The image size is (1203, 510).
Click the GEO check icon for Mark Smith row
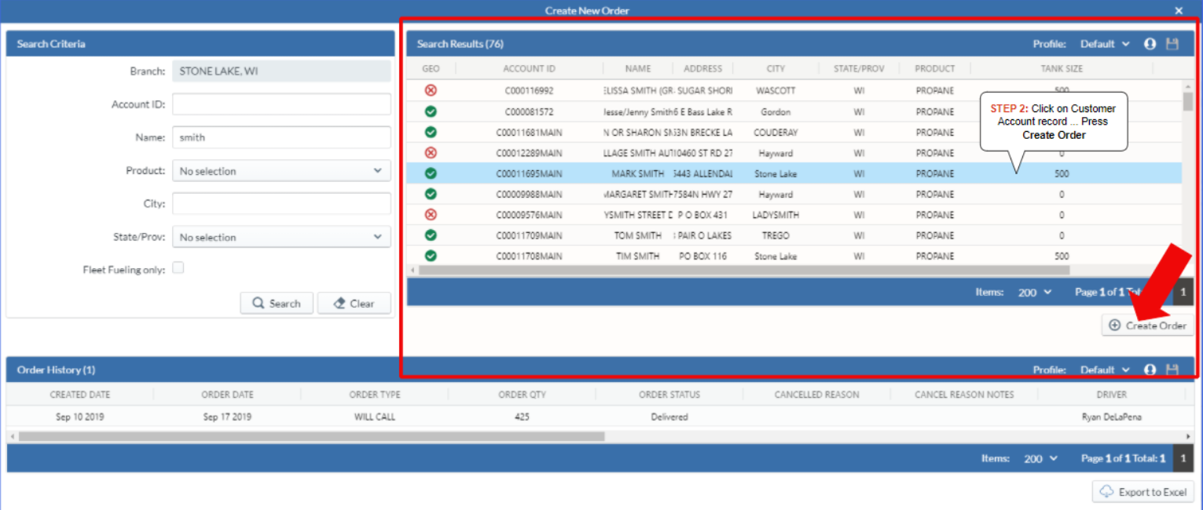431,173
